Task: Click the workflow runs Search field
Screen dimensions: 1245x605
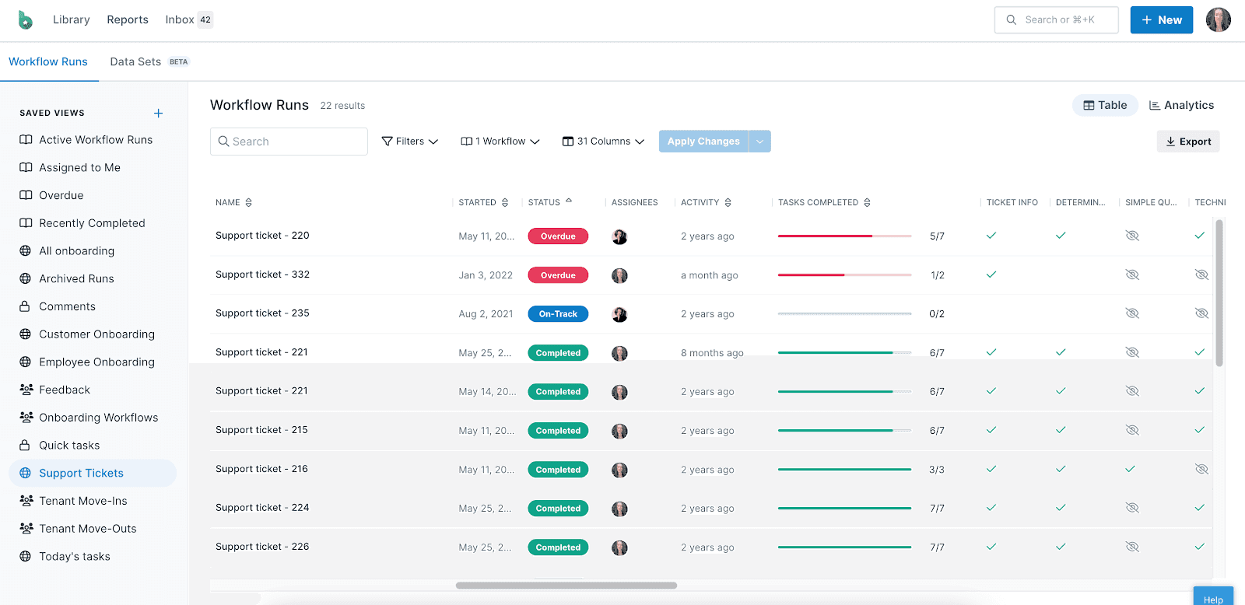Action: pyautogui.click(x=289, y=142)
